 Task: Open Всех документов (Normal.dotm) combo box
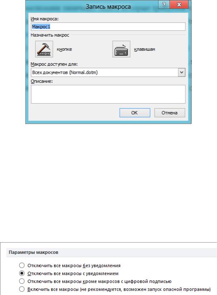(x=108, y=72)
